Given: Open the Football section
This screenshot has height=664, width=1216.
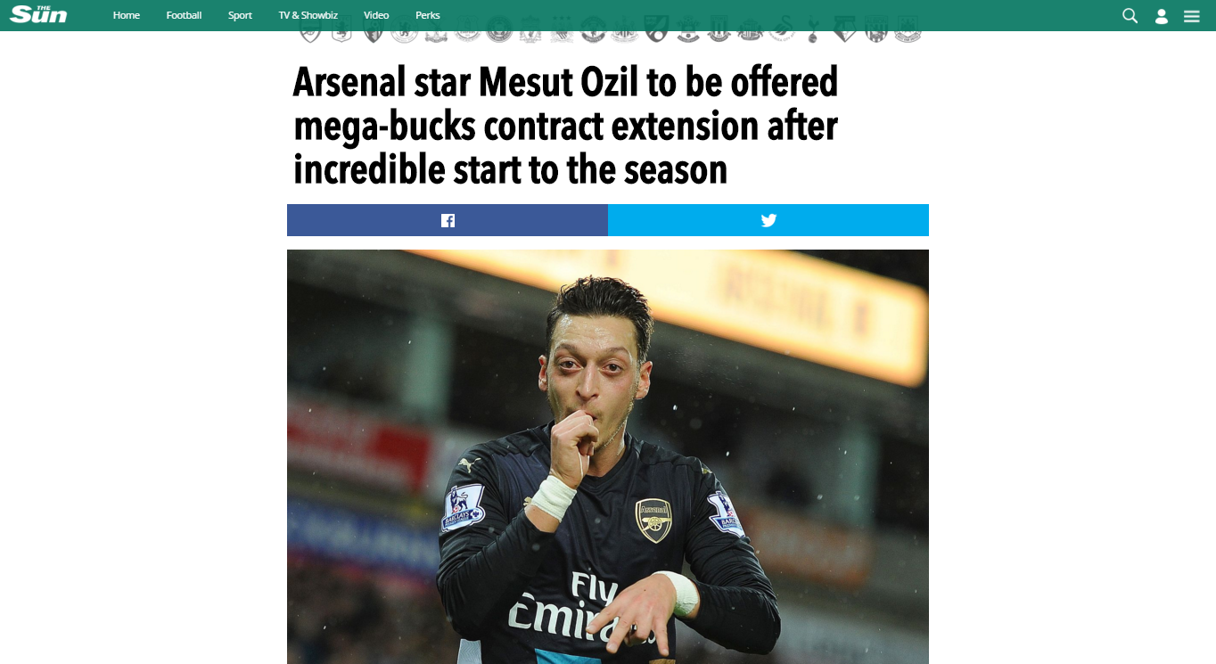Looking at the screenshot, I should coord(184,15).
